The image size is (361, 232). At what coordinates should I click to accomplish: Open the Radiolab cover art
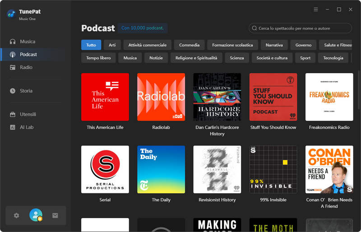[x=161, y=97]
